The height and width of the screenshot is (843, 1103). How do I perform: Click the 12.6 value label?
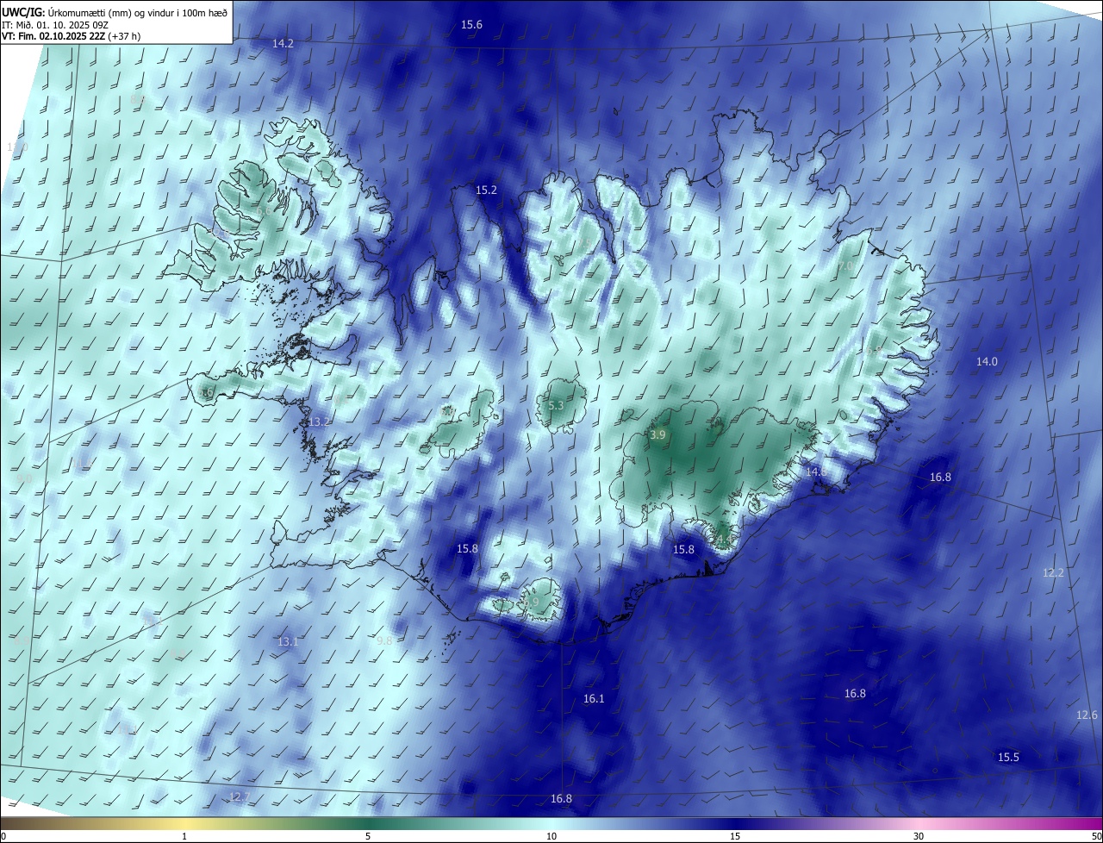[x=1087, y=715]
